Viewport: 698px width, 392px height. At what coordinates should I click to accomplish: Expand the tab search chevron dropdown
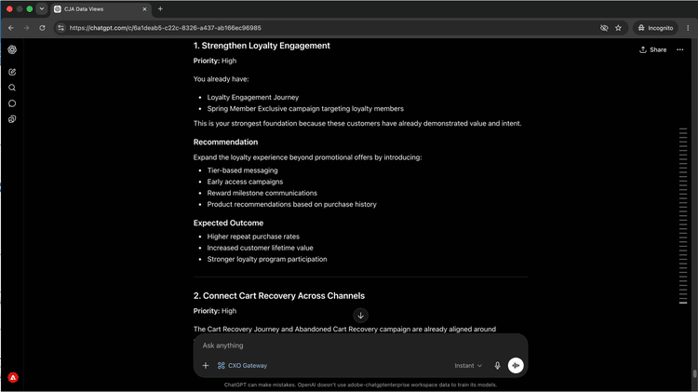pos(42,9)
